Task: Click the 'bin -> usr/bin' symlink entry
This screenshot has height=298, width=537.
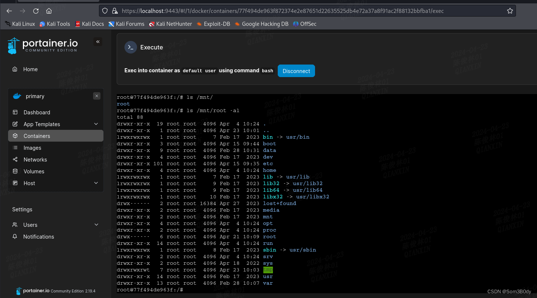Action: click(286, 137)
